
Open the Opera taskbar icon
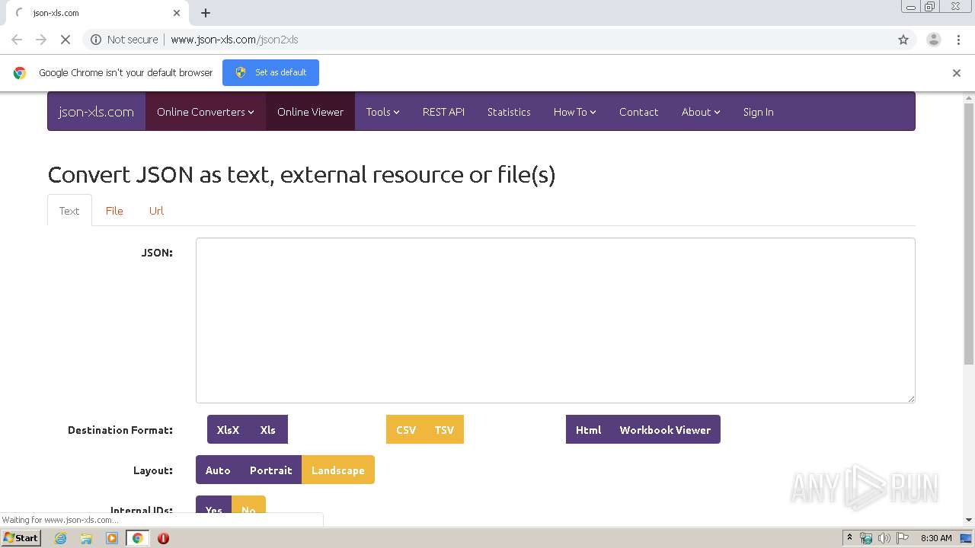pyautogui.click(x=163, y=538)
